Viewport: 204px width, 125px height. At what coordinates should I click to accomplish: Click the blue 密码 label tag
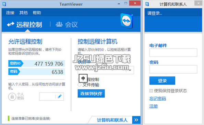coord(14,72)
